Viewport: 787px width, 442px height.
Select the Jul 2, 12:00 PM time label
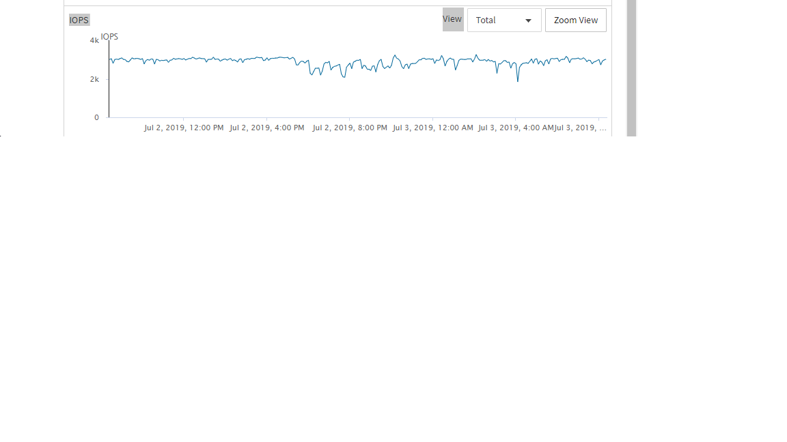coord(184,128)
